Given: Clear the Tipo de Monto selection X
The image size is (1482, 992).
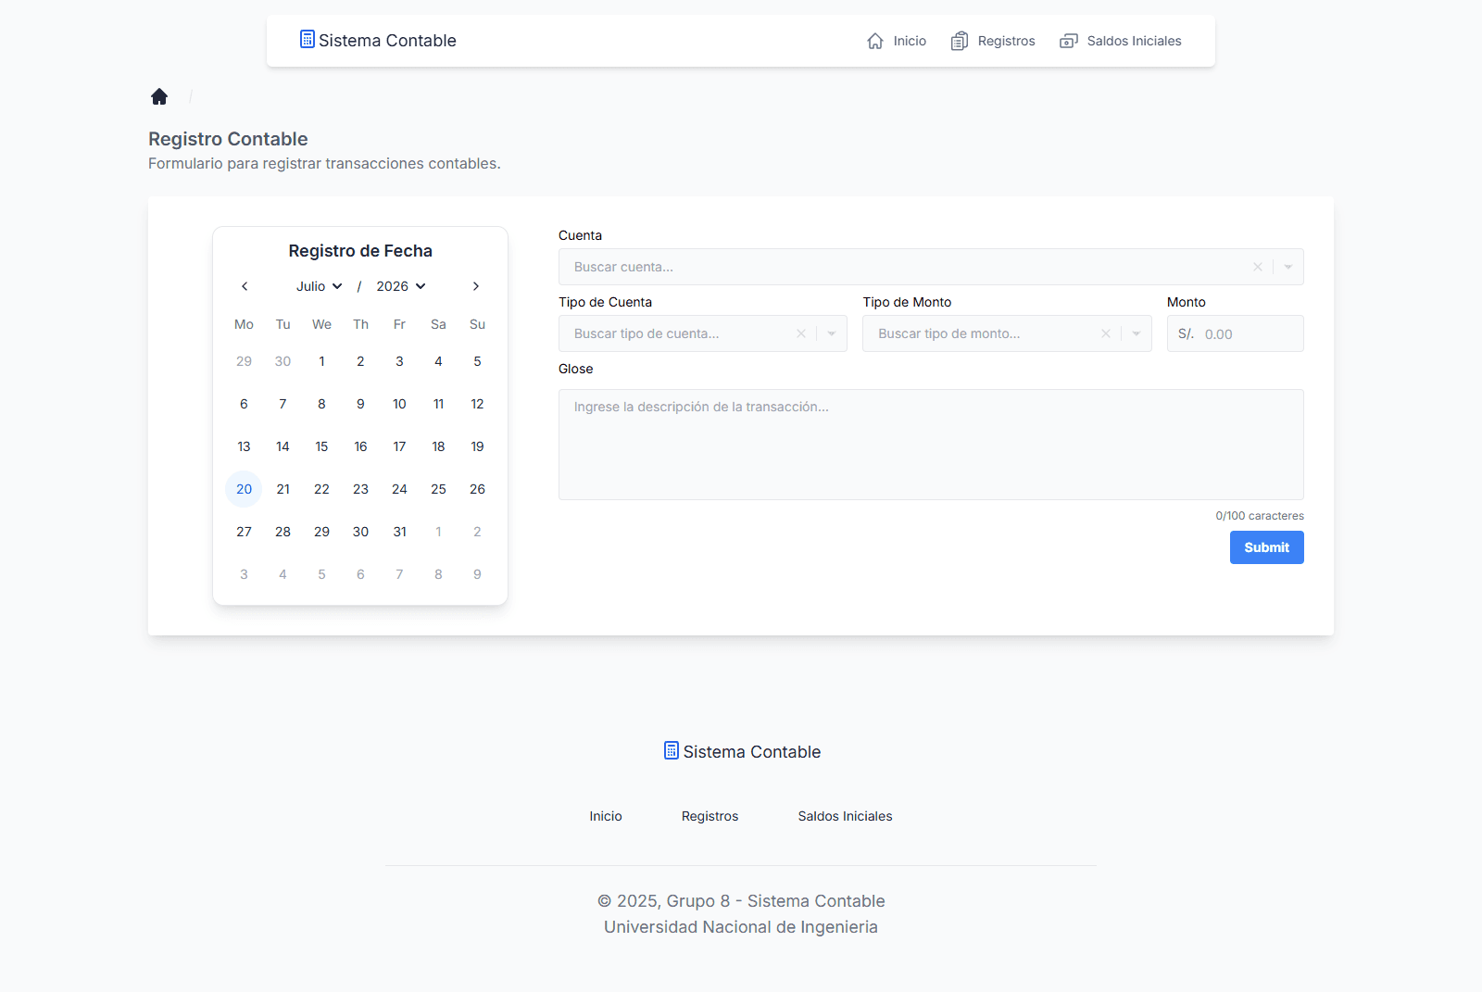Looking at the screenshot, I should click(1106, 333).
